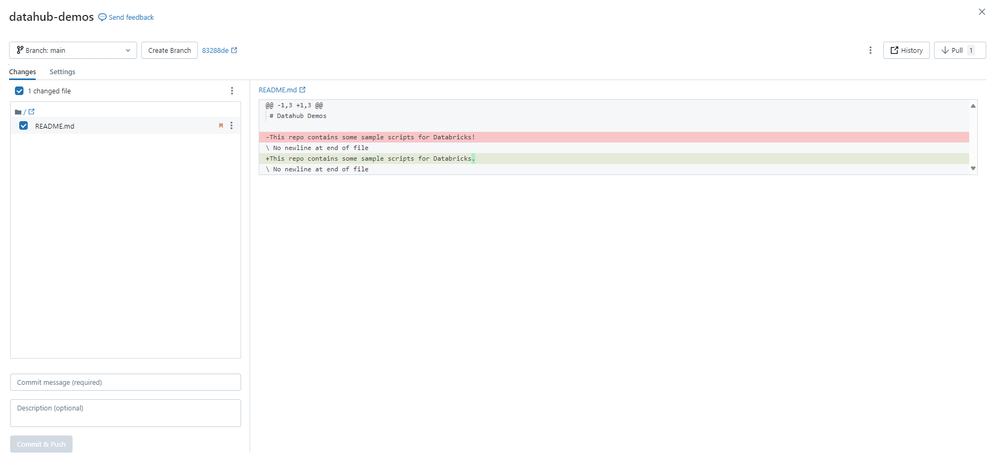
Task: Select the Changes tab
Action: coord(22,72)
